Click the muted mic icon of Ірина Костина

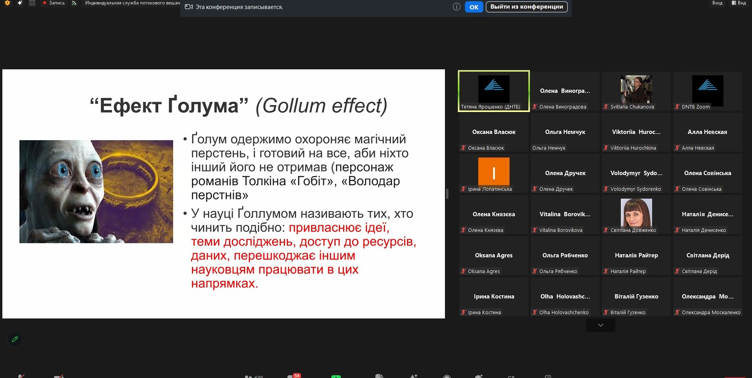[463, 312]
